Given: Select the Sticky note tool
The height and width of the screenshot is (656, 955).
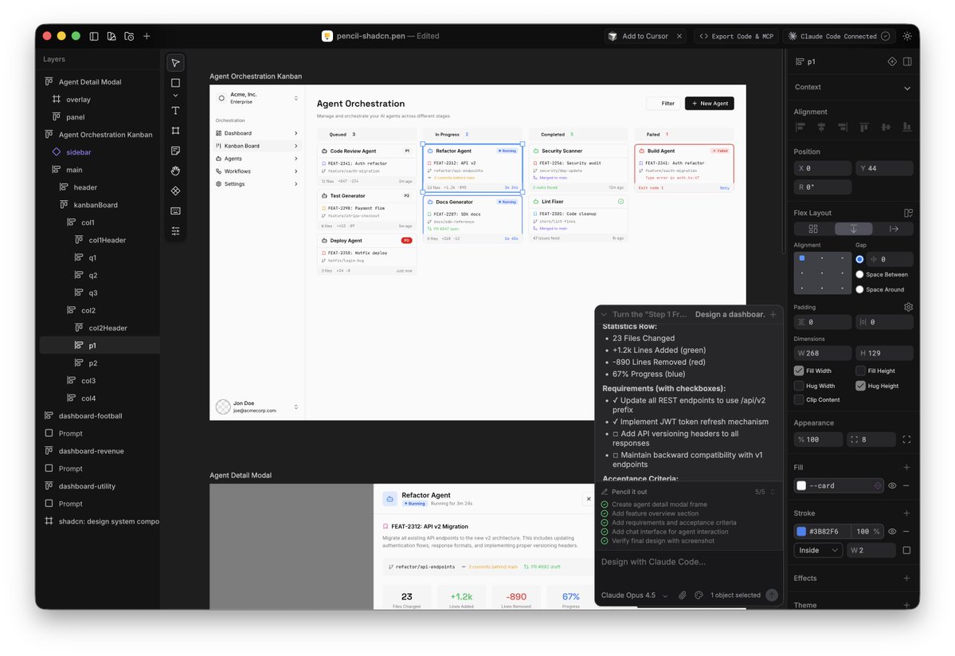Looking at the screenshot, I should [175, 151].
